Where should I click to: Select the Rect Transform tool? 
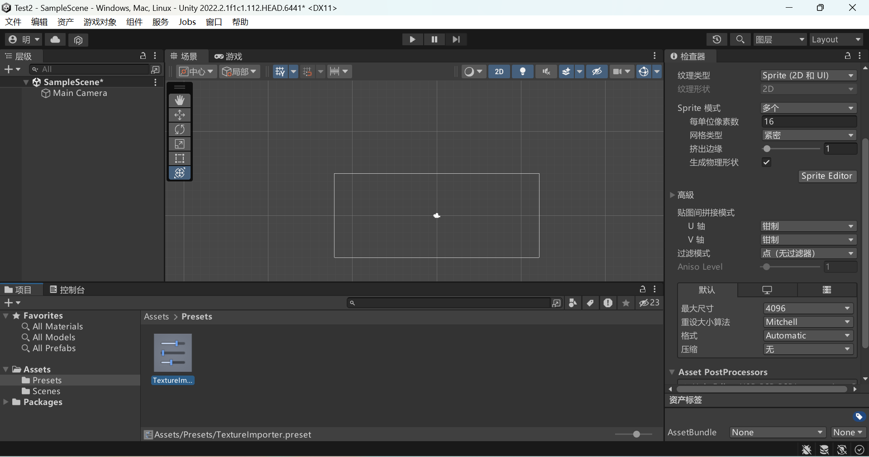pos(180,158)
